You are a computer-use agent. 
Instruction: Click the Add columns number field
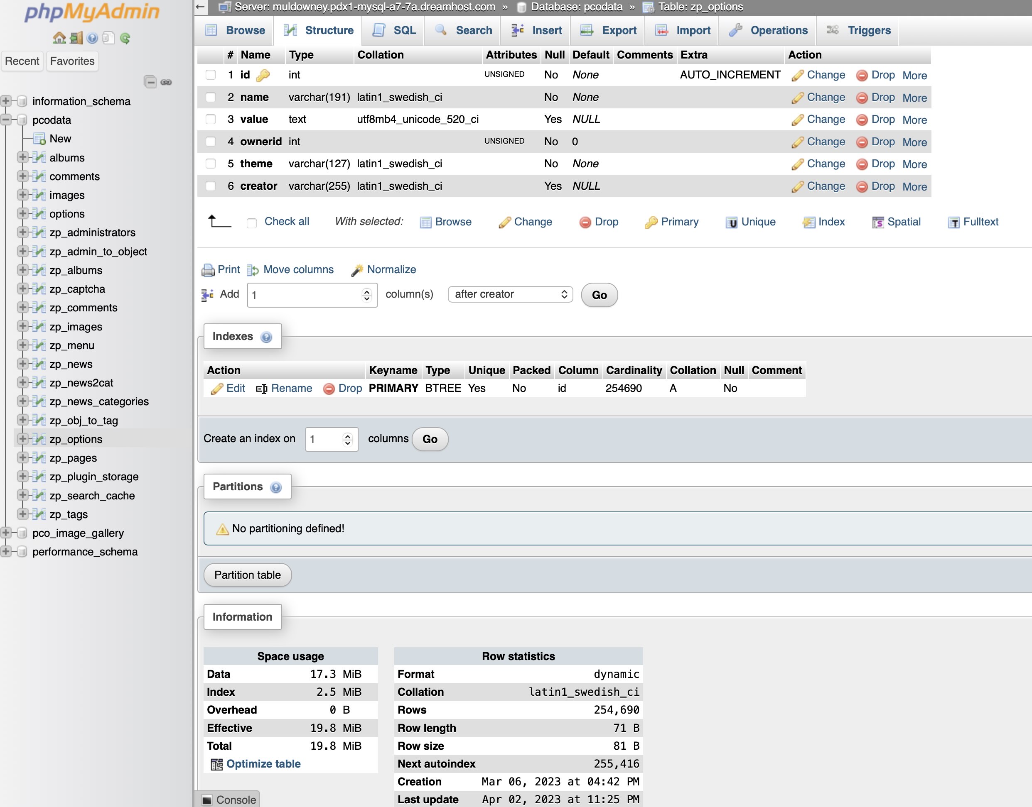coord(305,295)
